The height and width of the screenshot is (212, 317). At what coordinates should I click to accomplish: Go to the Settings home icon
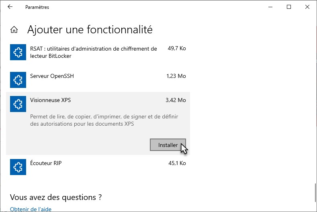coord(14,30)
